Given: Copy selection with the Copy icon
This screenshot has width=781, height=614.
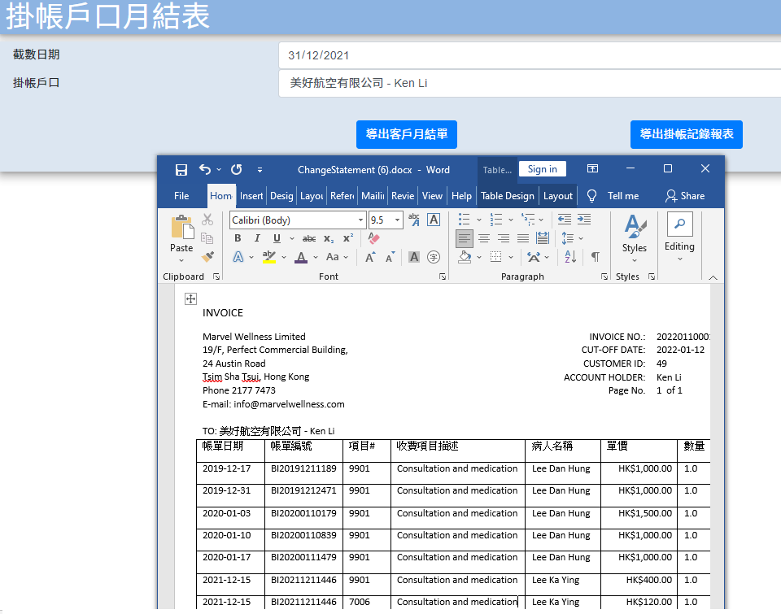Looking at the screenshot, I should pos(207,238).
